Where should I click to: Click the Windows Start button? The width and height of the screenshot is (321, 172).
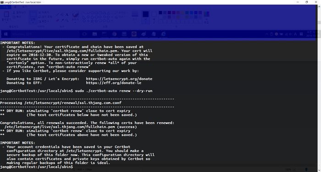tap(6, 34)
